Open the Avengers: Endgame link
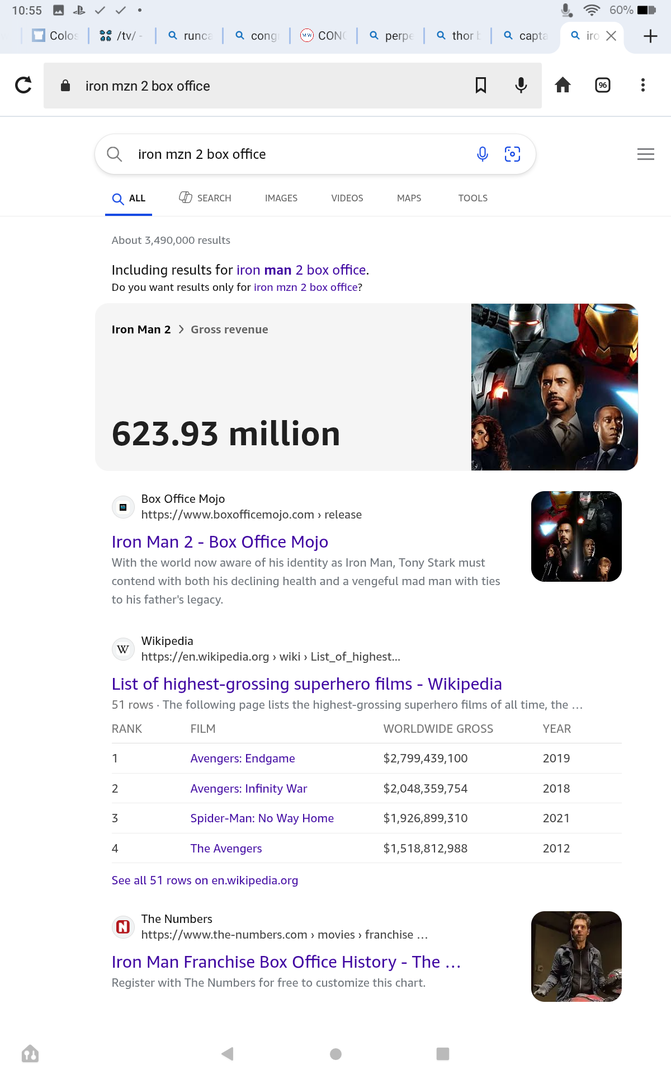The width and height of the screenshot is (671, 1074). [243, 759]
